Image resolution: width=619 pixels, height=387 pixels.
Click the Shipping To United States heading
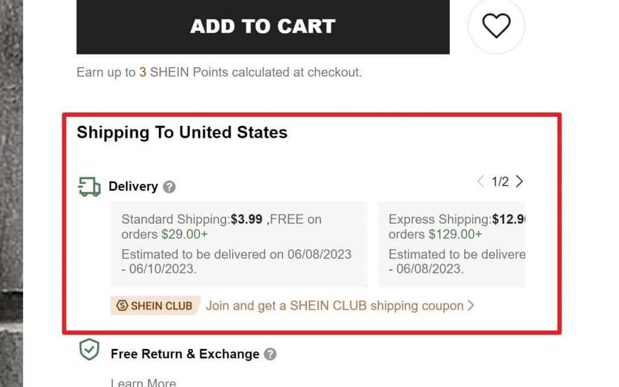coord(181,132)
